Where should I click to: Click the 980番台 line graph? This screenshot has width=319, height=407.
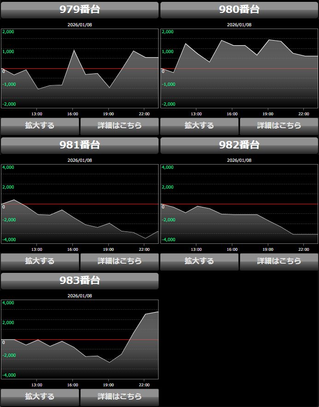tap(239, 68)
